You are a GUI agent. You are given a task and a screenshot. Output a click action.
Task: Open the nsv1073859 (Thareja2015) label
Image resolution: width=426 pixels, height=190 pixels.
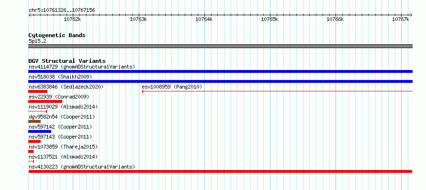coord(63,147)
